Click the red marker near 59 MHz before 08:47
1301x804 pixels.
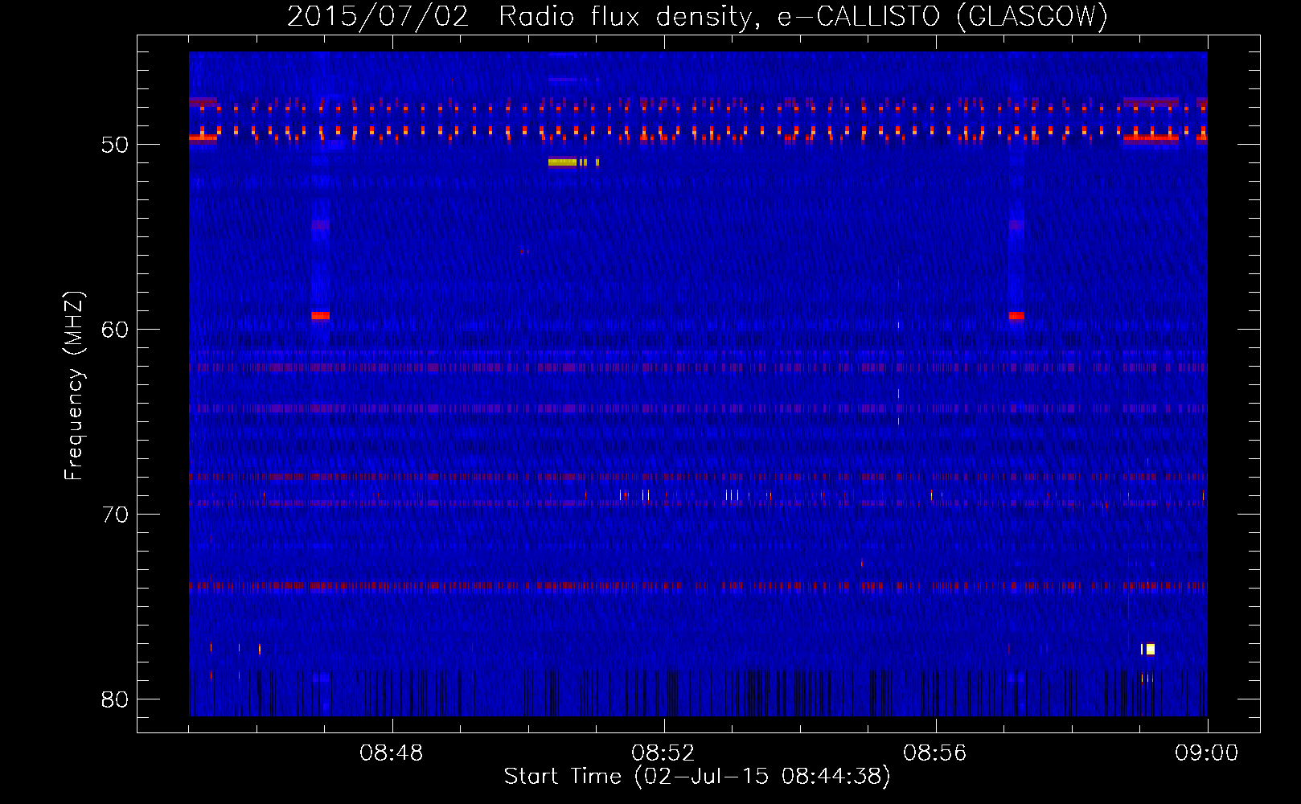320,316
